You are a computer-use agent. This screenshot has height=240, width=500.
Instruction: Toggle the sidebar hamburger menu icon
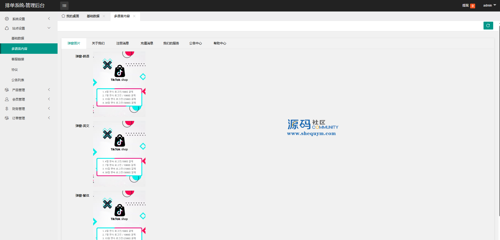point(64,5)
